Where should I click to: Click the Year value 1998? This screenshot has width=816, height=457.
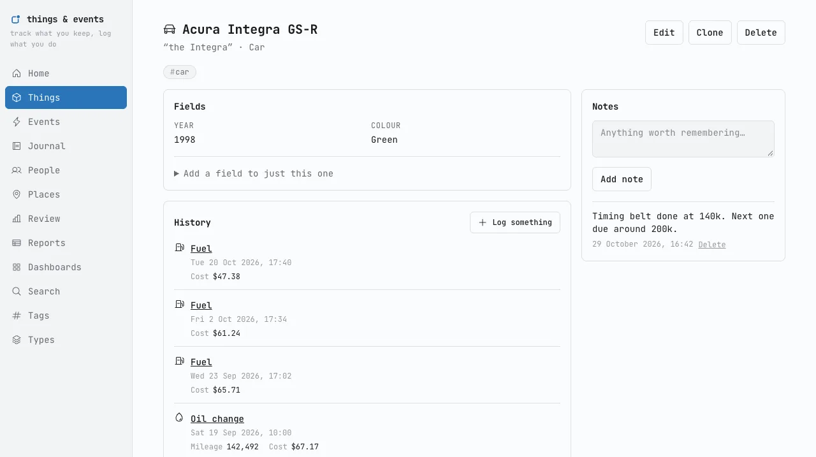click(x=185, y=140)
